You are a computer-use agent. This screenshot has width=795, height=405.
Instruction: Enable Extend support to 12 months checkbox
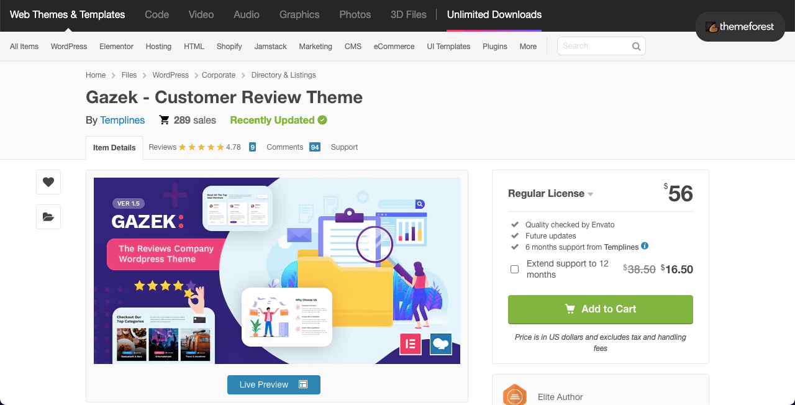pos(514,269)
